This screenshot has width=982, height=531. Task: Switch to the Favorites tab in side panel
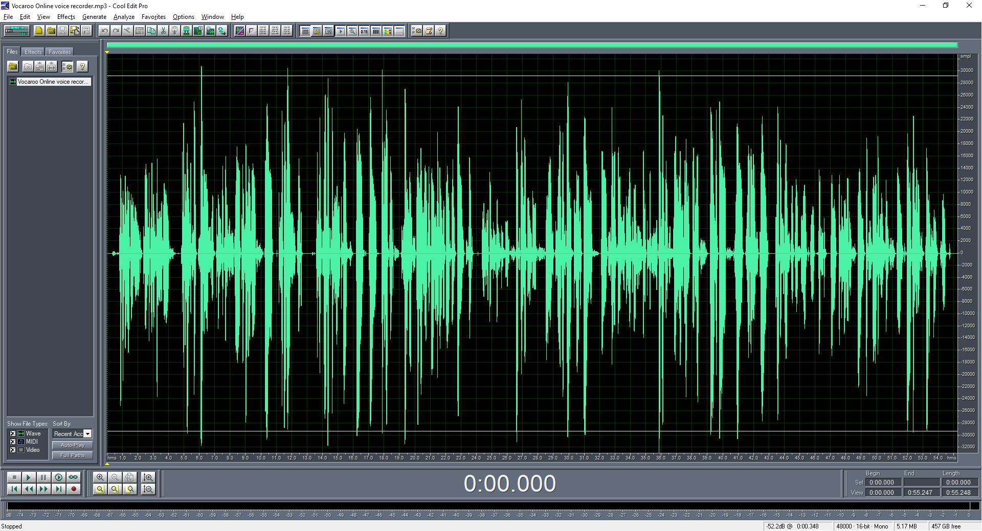(60, 52)
